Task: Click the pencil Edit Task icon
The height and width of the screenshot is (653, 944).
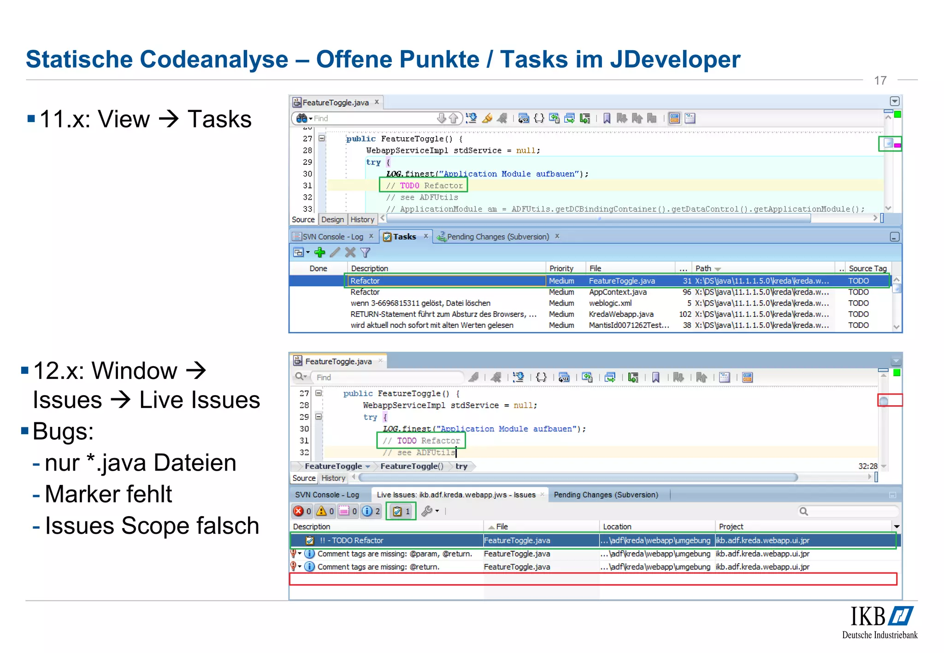Action: click(x=335, y=252)
